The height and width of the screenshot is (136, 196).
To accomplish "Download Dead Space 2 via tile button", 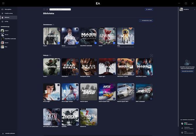I will tap(77, 74).
